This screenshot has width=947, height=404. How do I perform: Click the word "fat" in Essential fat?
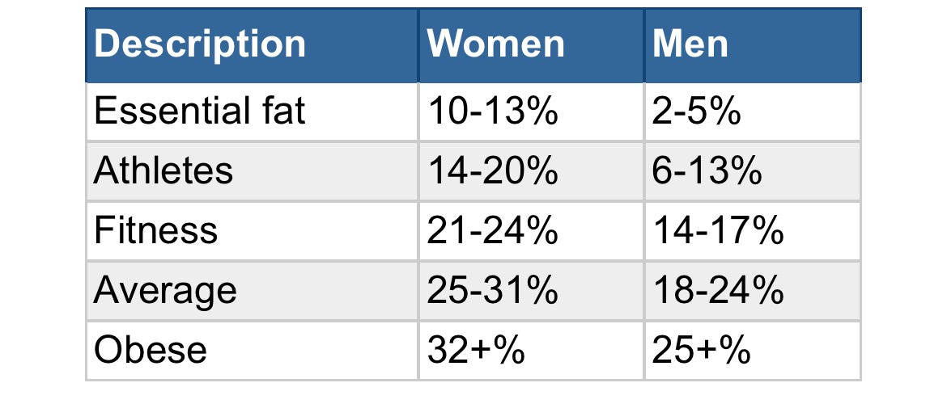282,112
